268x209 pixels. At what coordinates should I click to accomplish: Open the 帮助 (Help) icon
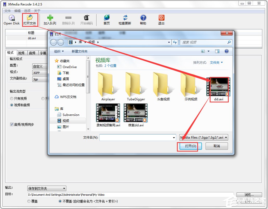tap(143, 19)
